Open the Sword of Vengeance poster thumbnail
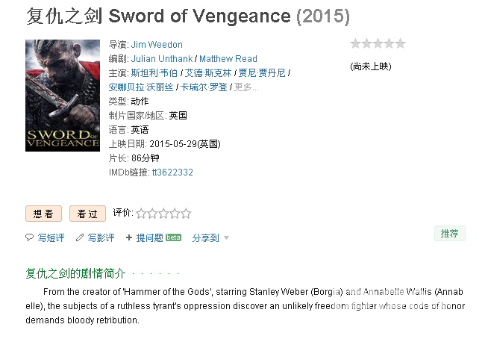This screenshot has width=488, height=339. 63,96
